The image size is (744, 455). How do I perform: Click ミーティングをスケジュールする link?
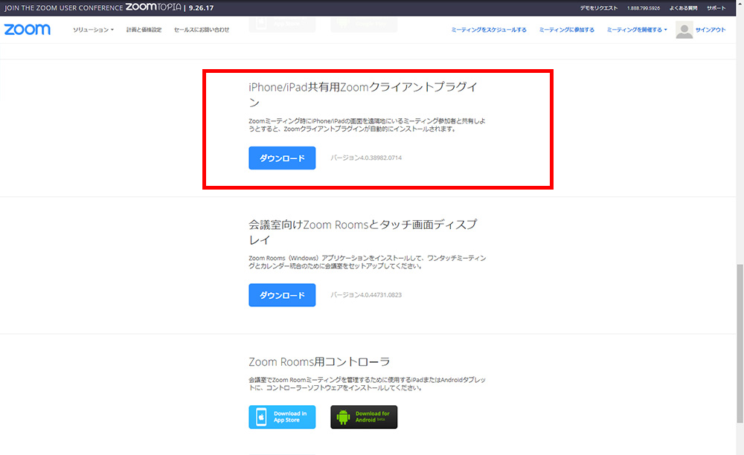(489, 30)
